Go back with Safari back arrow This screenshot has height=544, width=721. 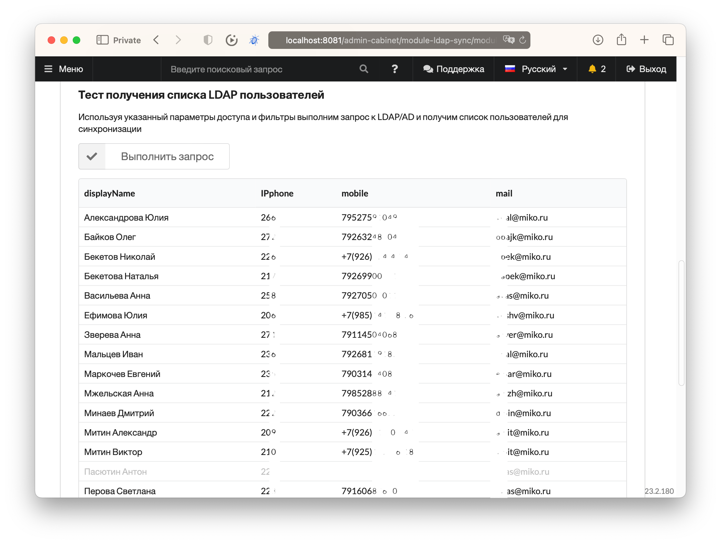pyautogui.click(x=156, y=40)
